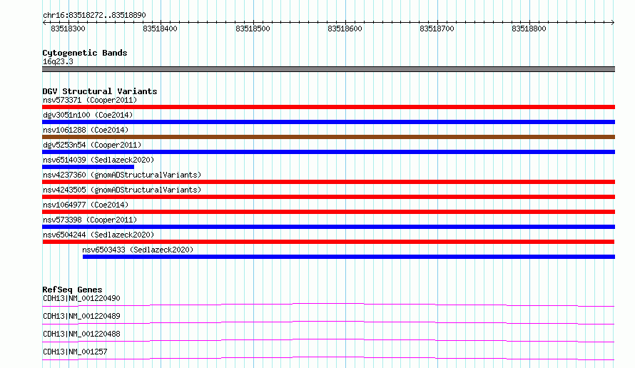Select the nsv6514039 (Sedlazeck2020) label
Screen dimensions: 635x368
98,160
